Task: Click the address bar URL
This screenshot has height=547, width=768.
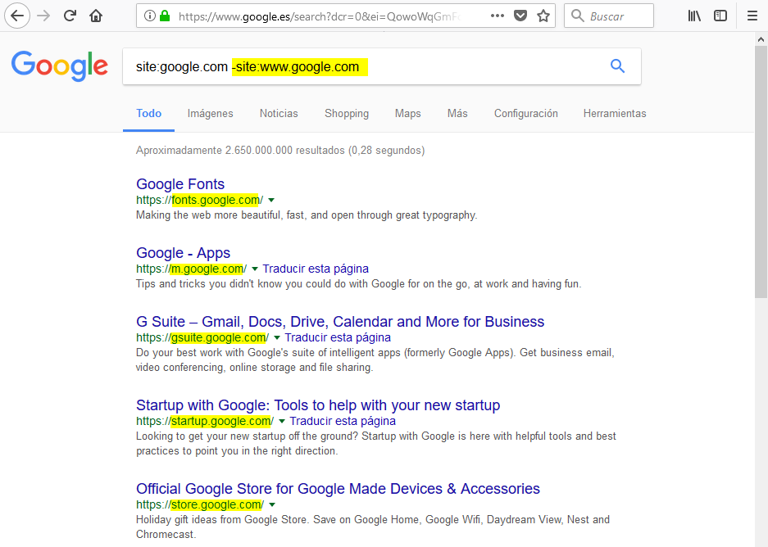Action: (x=320, y=16)
